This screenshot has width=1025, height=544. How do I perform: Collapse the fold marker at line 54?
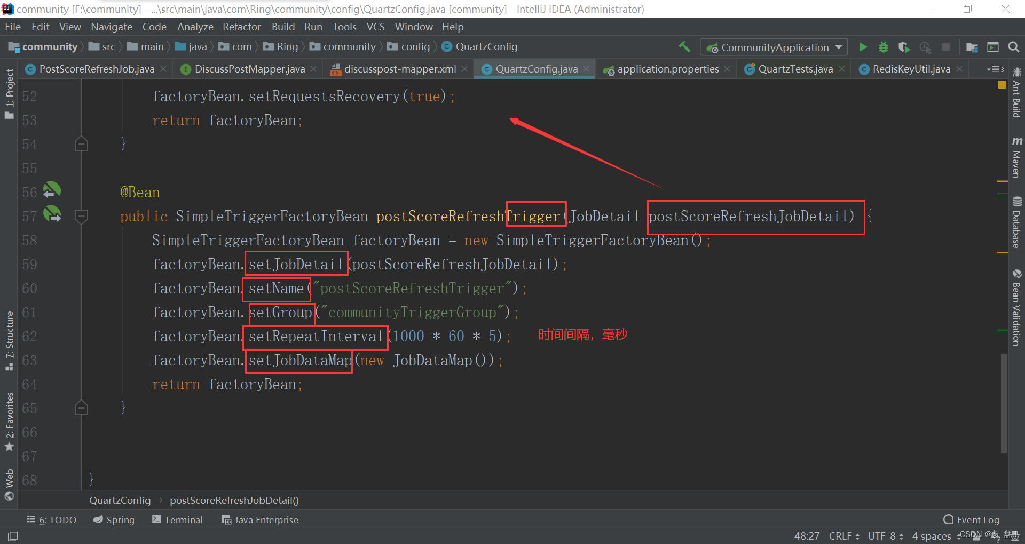tap(81, 143)
